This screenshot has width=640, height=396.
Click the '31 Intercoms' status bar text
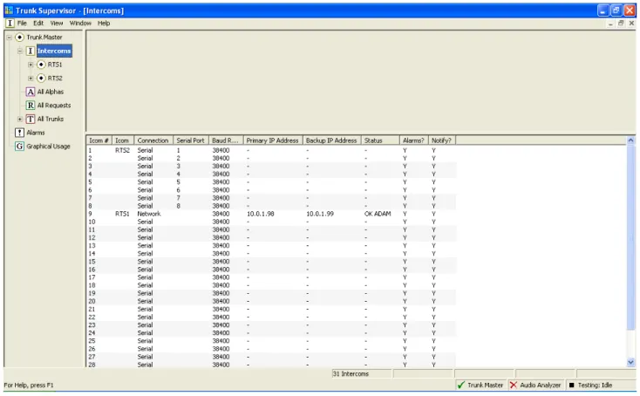tap(351, 374)
